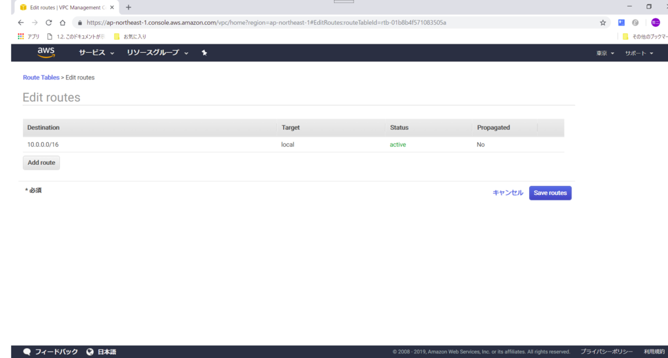This screenshot has height=358, width=668.
Task: Reload the page with refresh icon
Action: (48, 23)
